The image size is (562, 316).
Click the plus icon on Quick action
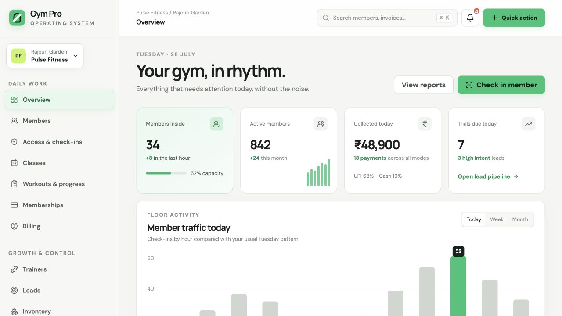tap(494, 18)
